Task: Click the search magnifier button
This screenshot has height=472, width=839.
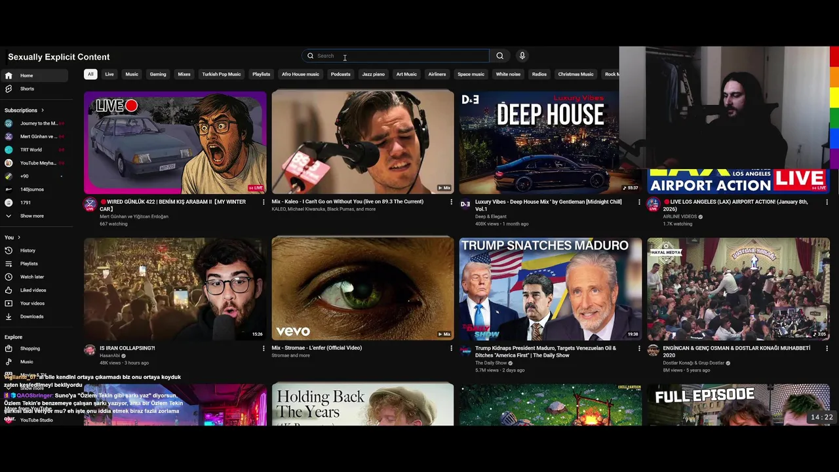Action: (x=499, y=56)
